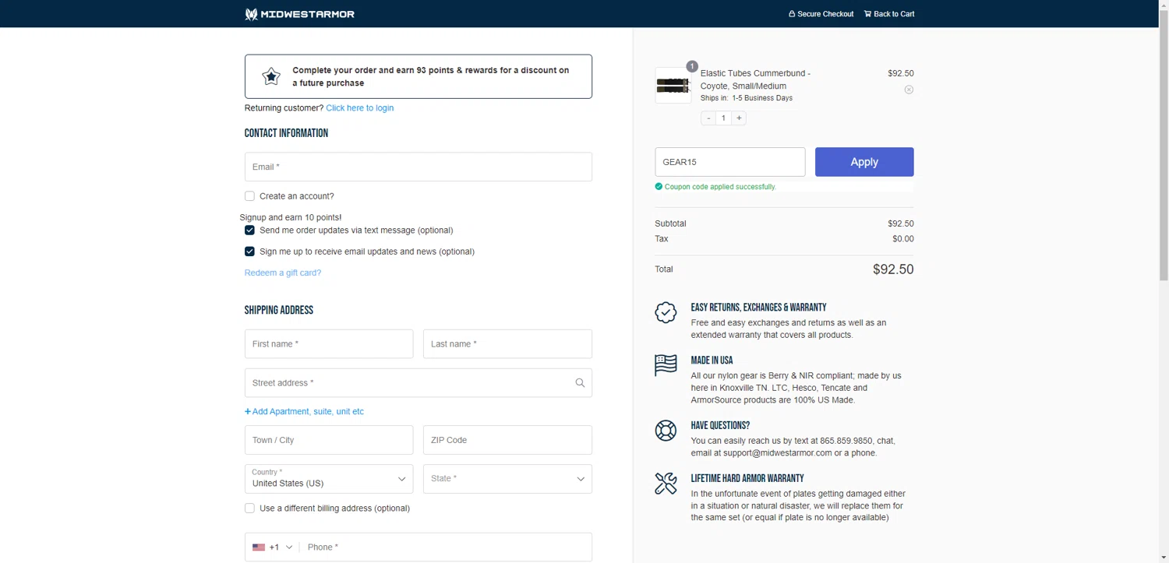Click the Shipping Address heading
Screen dimensions: 1169x563
coord(279,310)
